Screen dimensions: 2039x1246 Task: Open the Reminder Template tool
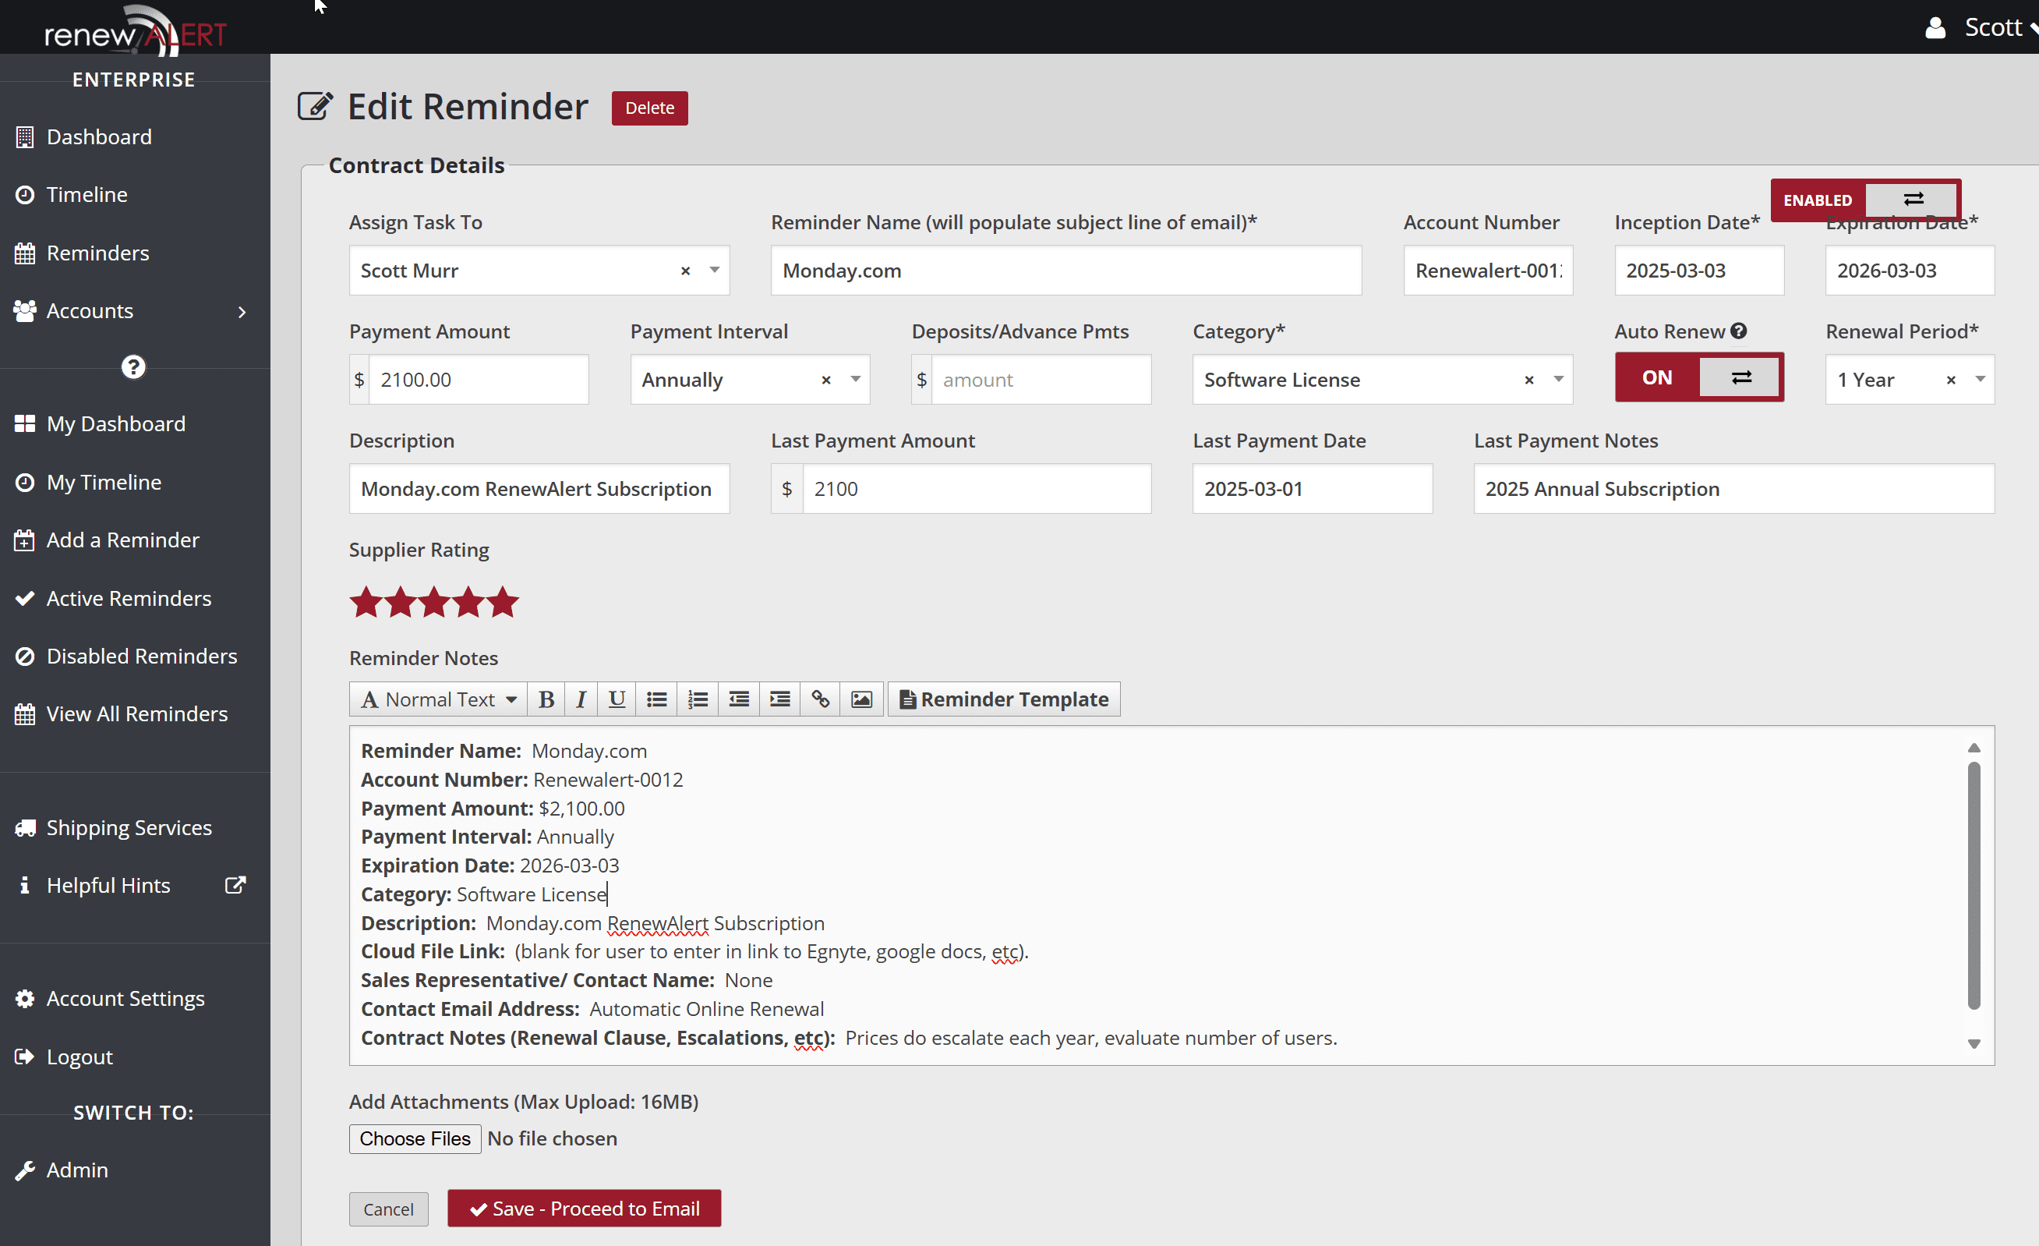[x=1004, y=699]
